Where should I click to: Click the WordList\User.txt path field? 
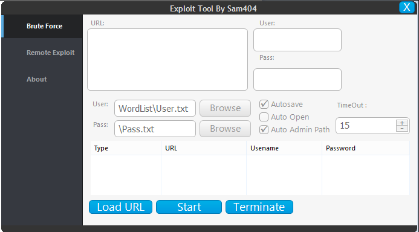(x=155, y=108)
